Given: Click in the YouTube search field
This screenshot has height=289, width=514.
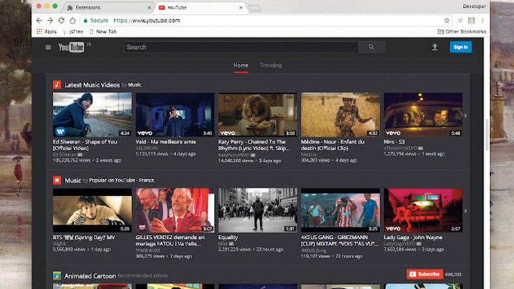Looking at the screenshot, I should (x=241, y=47).
